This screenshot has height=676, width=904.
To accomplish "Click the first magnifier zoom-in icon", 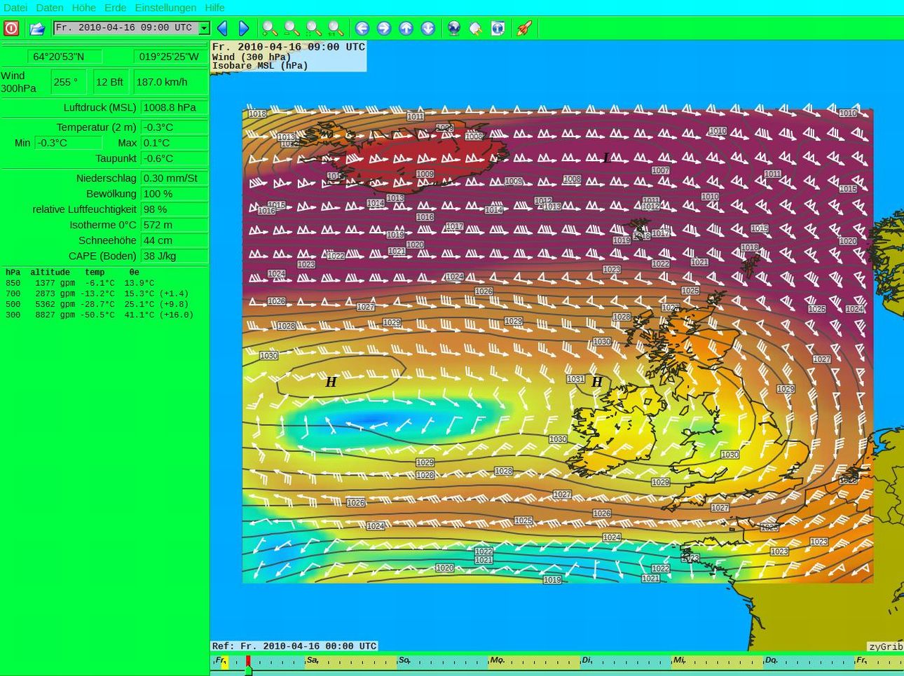I will (x=269, y=28).
